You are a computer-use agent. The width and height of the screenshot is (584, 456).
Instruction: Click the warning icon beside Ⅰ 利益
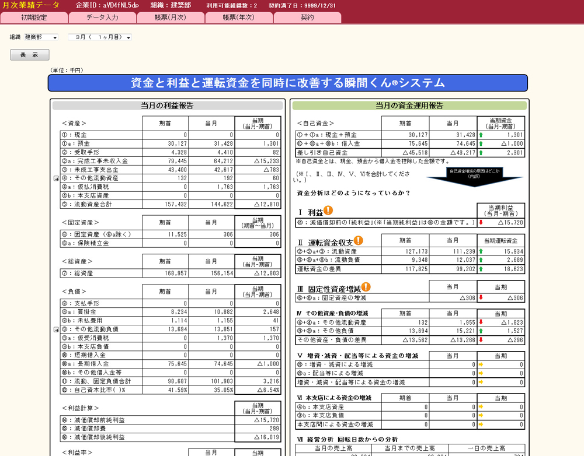point(328,211)
